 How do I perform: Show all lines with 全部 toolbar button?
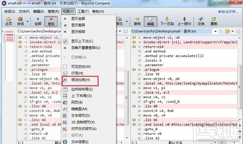coord(38,21)
